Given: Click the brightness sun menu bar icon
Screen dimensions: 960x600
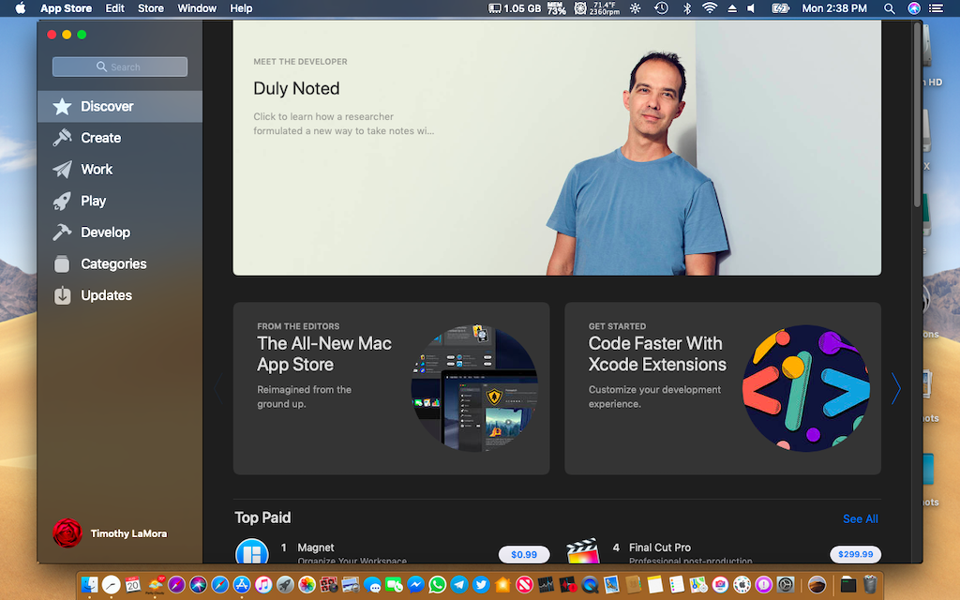Looking at the screenshot, I should [x=636, y=8].
